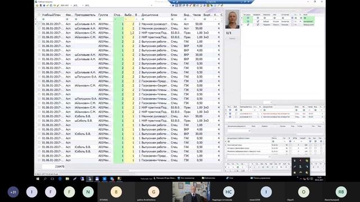Open the 2020-2021 academic year dropdown
360x202 pixels.
coord(66,5)
